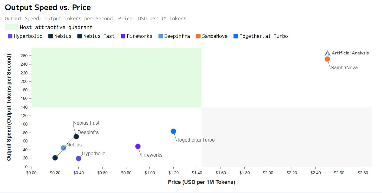The width and height of the screenshot is (382, 193).
Task: Click the Fireworks label below its point
Action: click(x=152, y=155)
